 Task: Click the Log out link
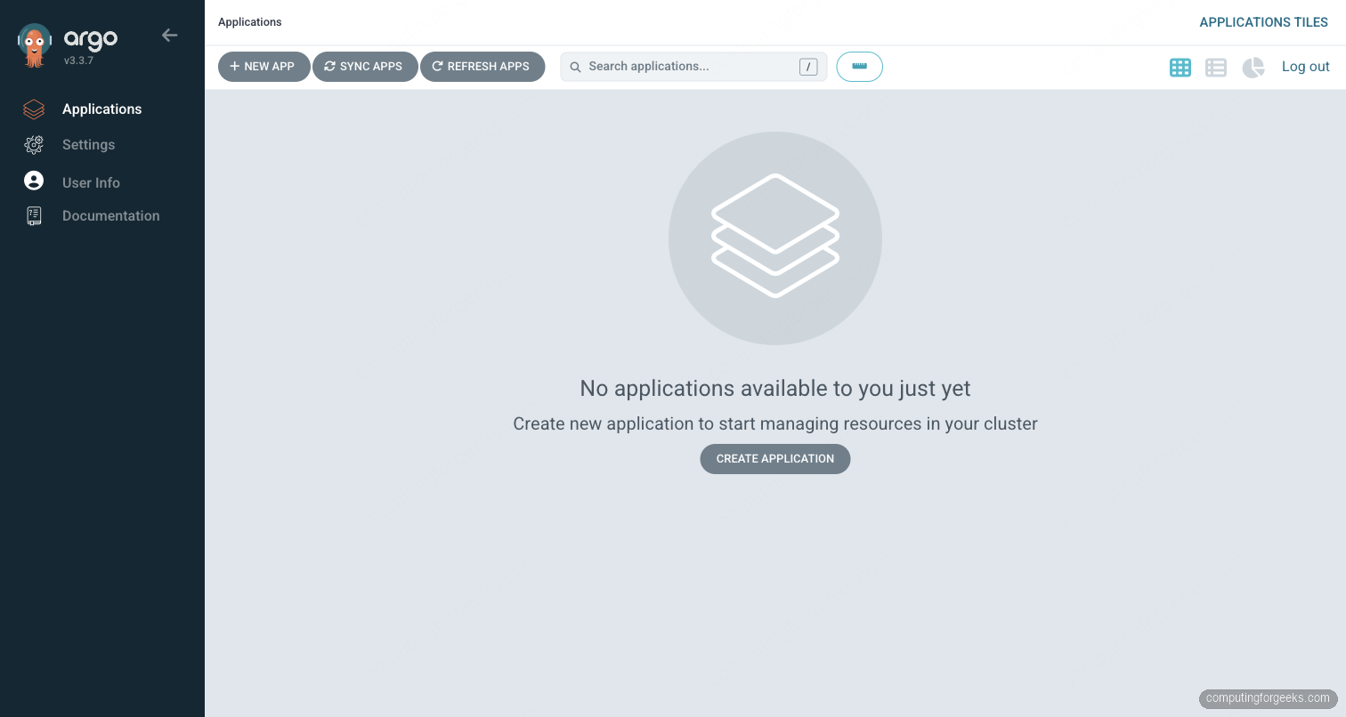(x=1305, y=66)
